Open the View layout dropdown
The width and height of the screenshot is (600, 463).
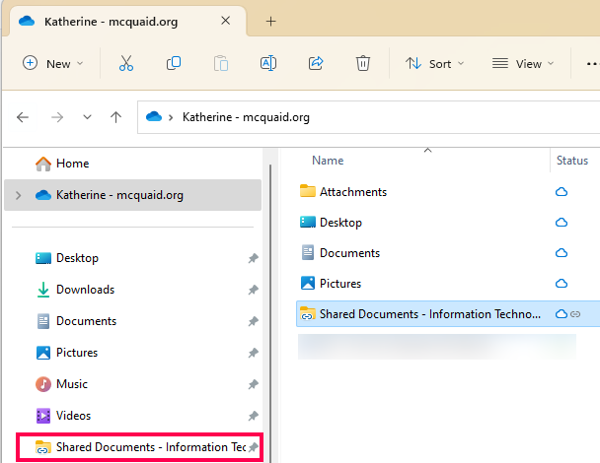point(523,63)
